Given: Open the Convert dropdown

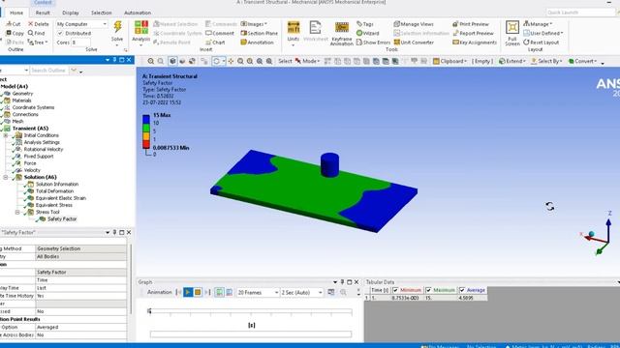Looking at the screenshot, I should click(x=582, y=61).
